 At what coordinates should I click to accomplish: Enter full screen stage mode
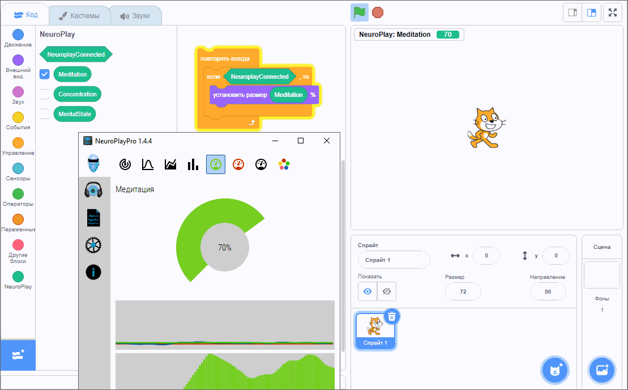[613, 12]
